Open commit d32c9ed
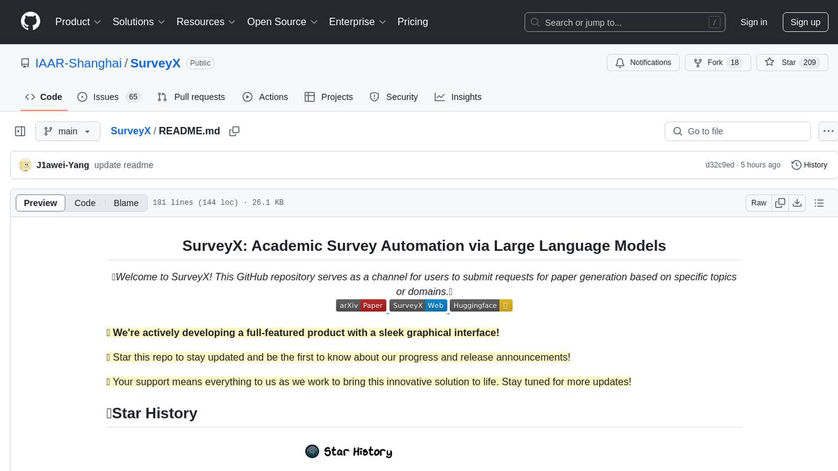This screenshot has width=838, height=471. tap(720, 165)
